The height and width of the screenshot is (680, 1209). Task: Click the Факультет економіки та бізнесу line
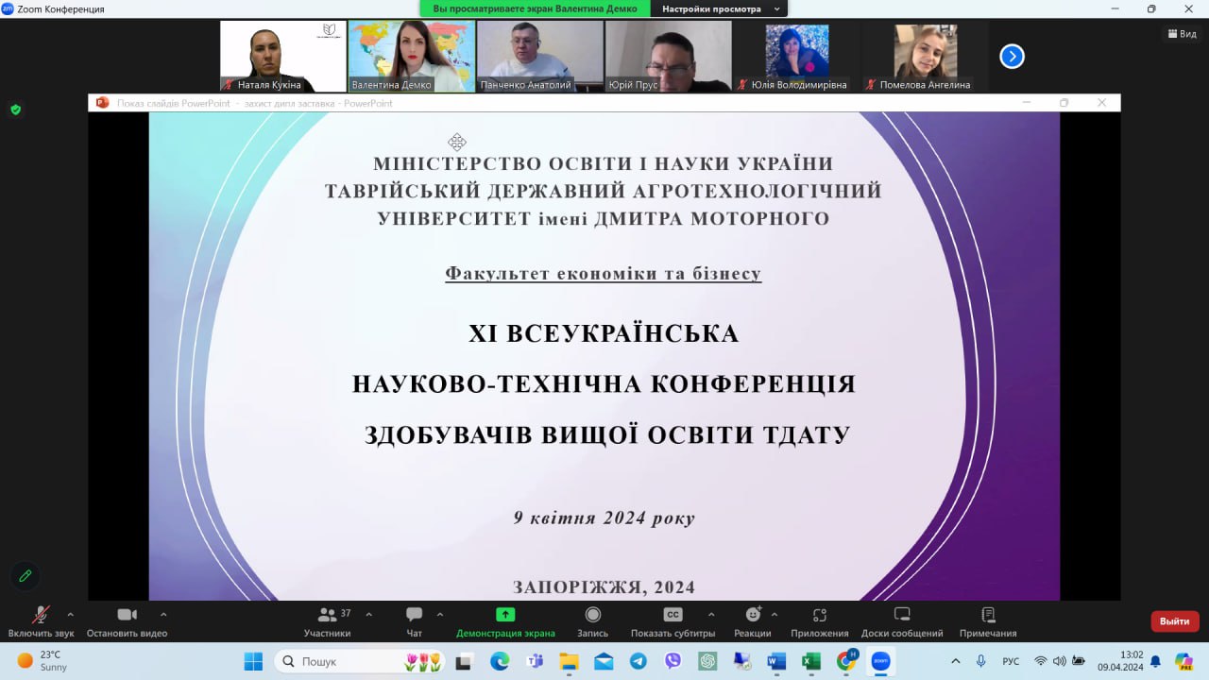(x=603, y=274)
